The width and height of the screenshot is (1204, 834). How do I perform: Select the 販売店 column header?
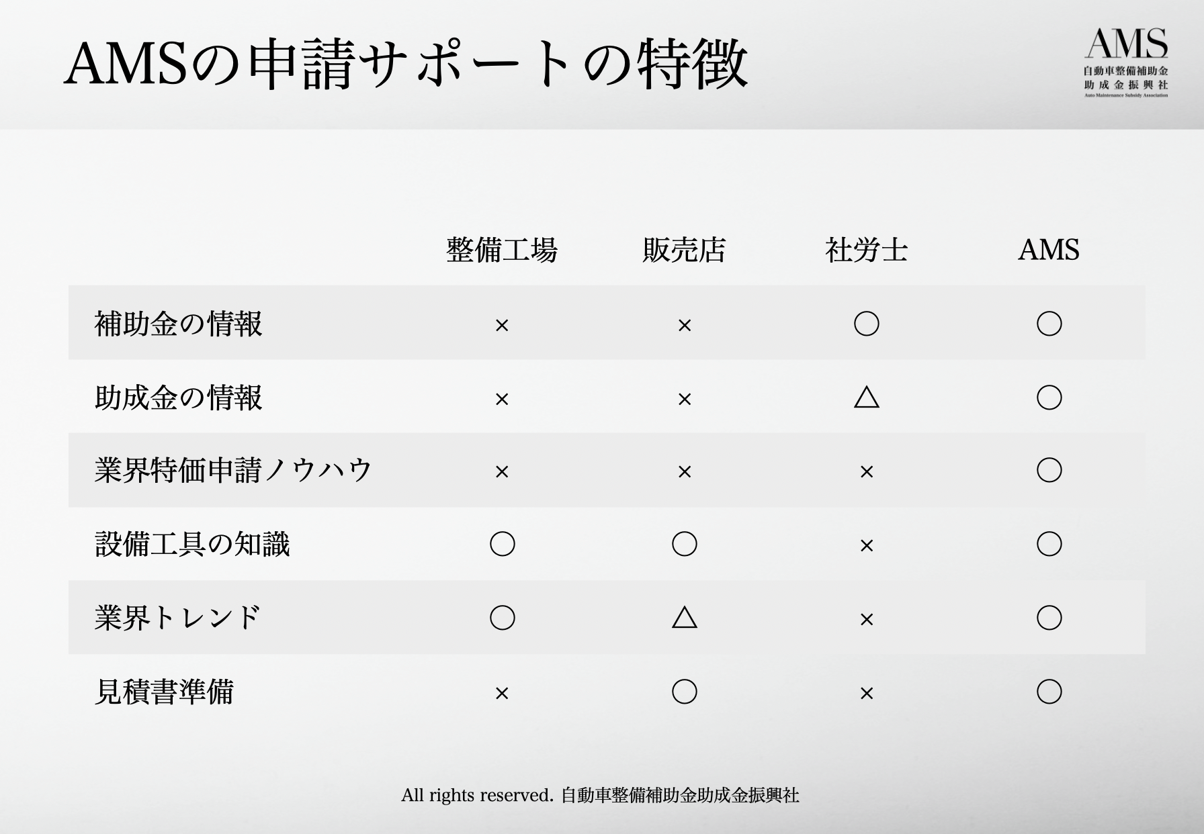(x=684, y=250)
